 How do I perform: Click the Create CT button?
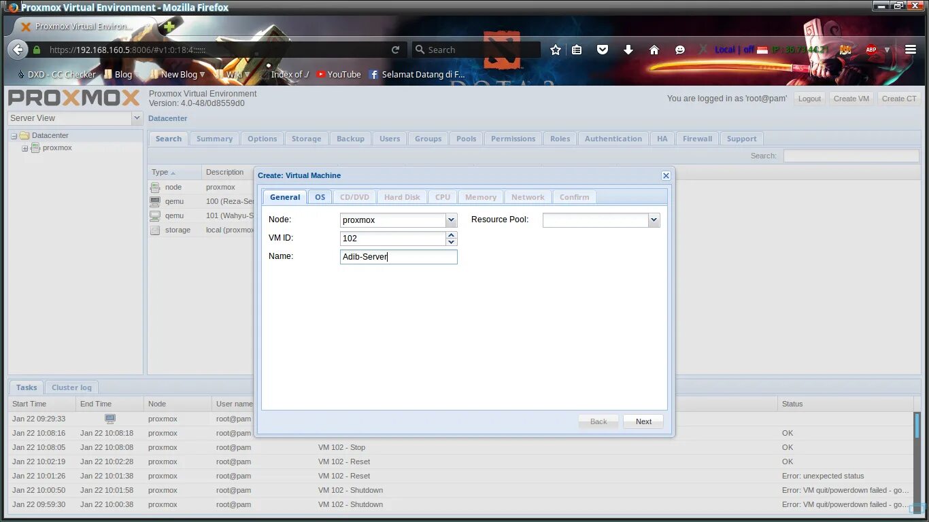click(x=899, y=99)
